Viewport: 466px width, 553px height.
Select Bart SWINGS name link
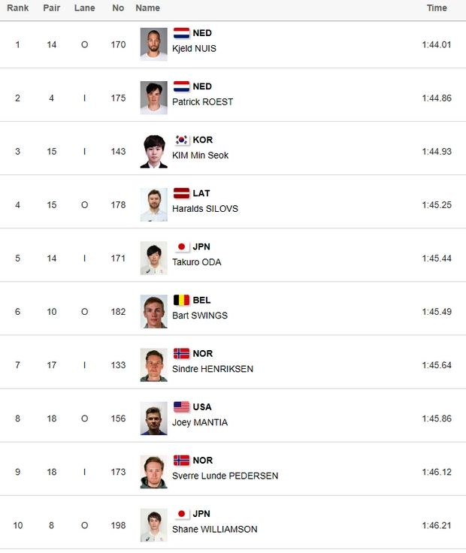coord(199,315)
